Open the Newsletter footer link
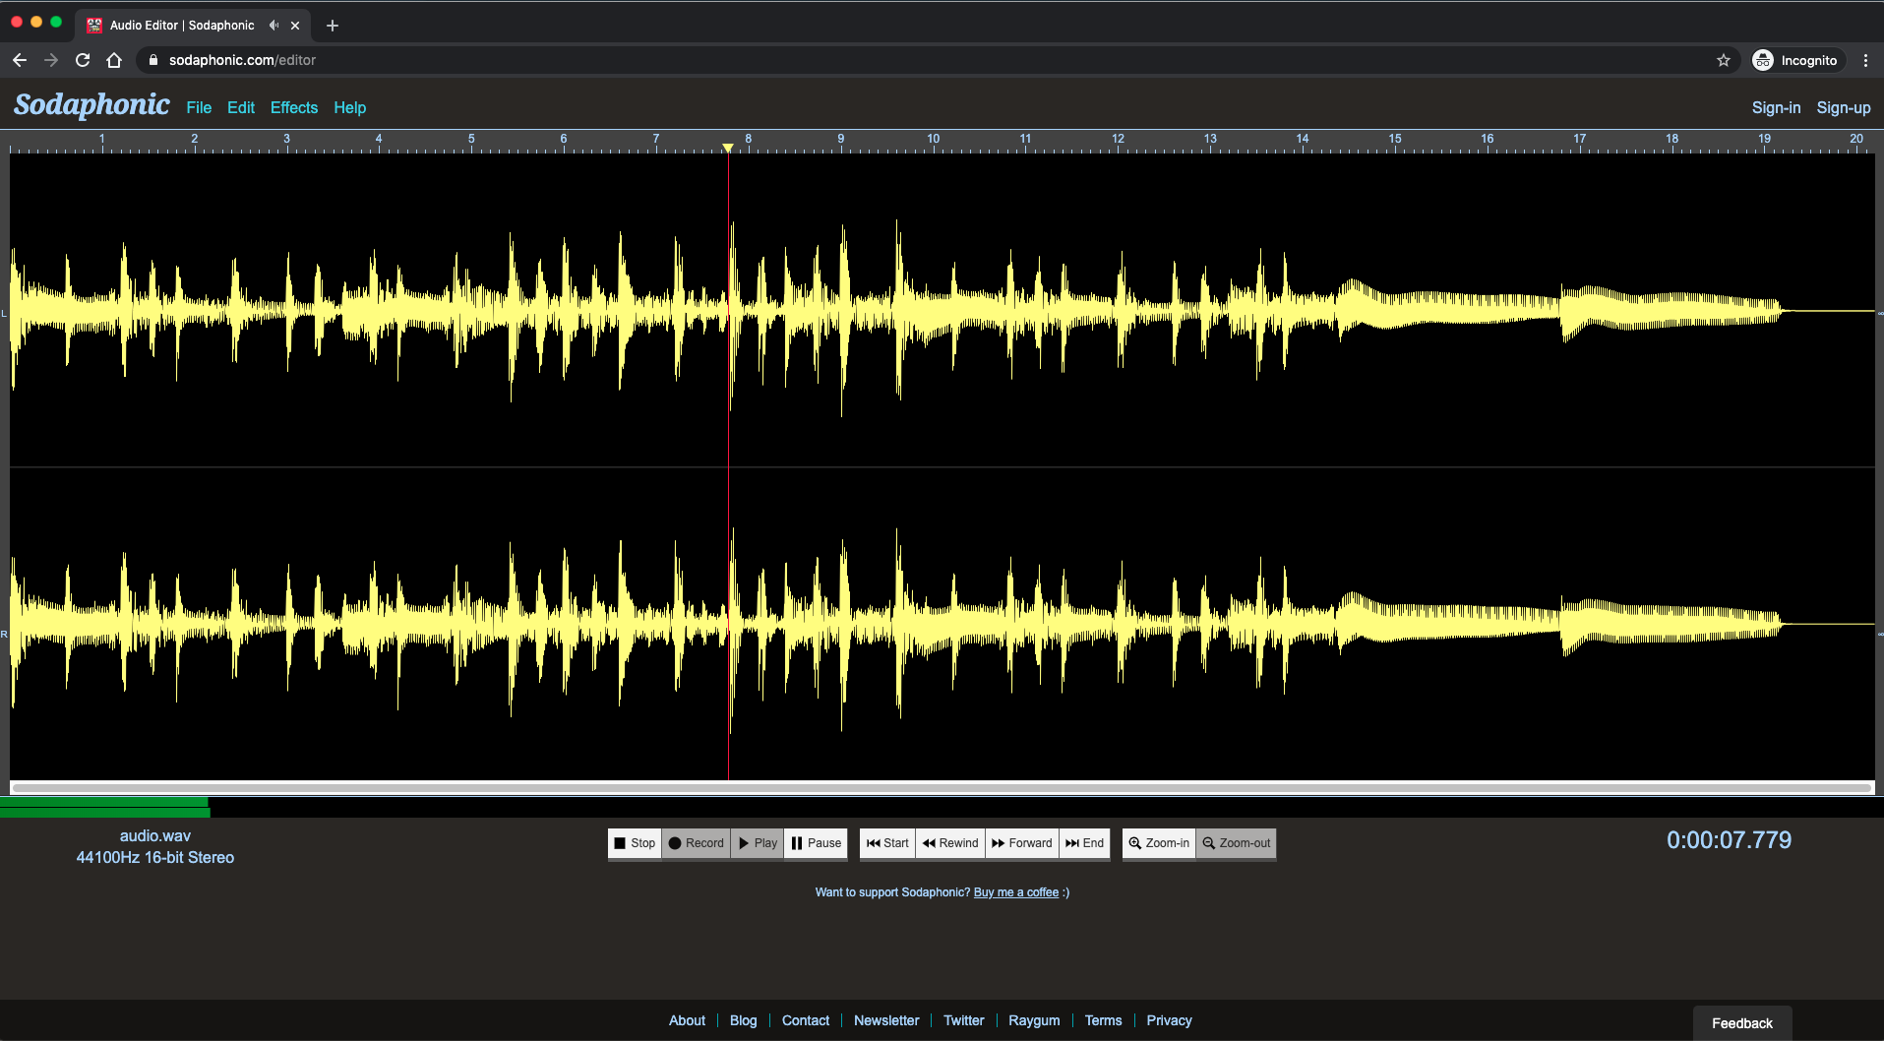The height and width of the screenshot is (1041, 1884). [x=886, y=1020]
